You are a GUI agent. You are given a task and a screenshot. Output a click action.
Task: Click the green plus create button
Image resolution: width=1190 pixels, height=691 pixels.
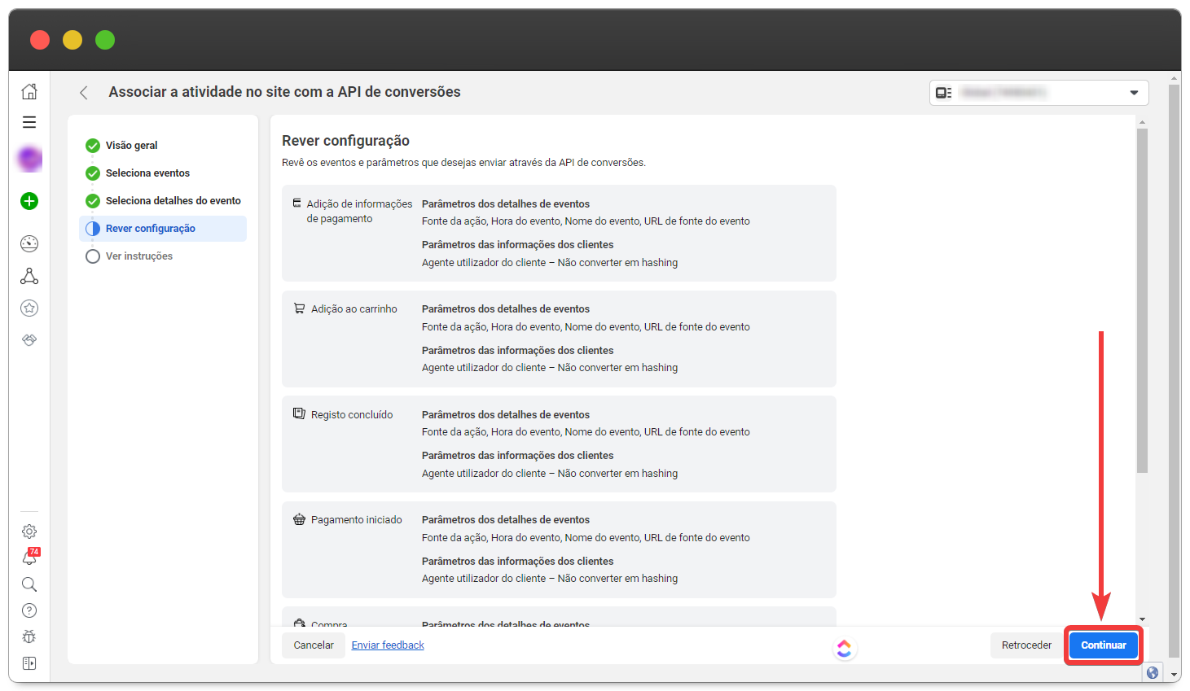point(29,201)
